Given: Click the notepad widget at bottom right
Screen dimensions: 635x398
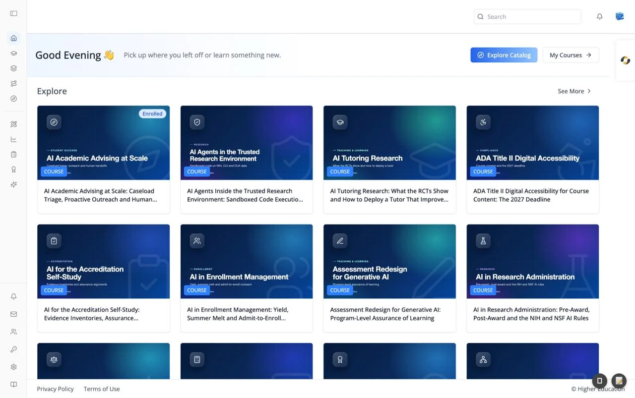Looking at the screenshot, I should click(x=619, y=381).
